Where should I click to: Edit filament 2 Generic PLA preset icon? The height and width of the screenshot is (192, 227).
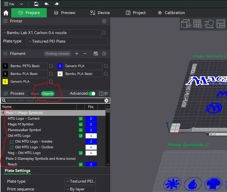tap(106, 66)
